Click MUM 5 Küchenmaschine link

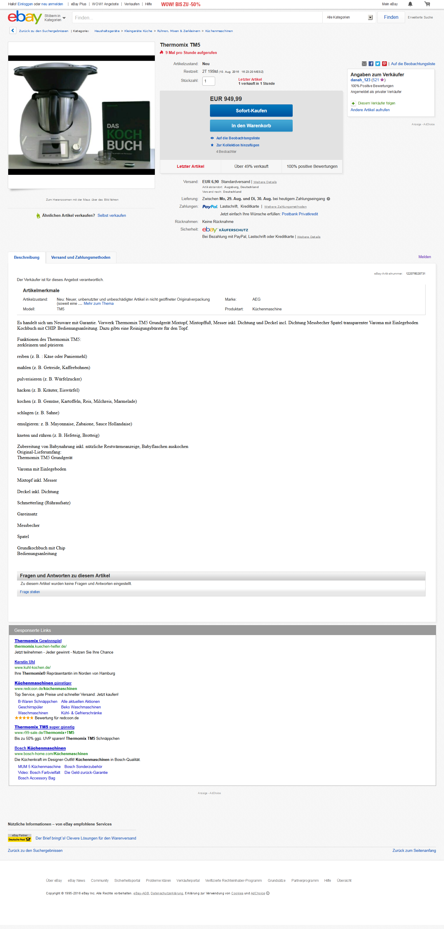[39, 767]
